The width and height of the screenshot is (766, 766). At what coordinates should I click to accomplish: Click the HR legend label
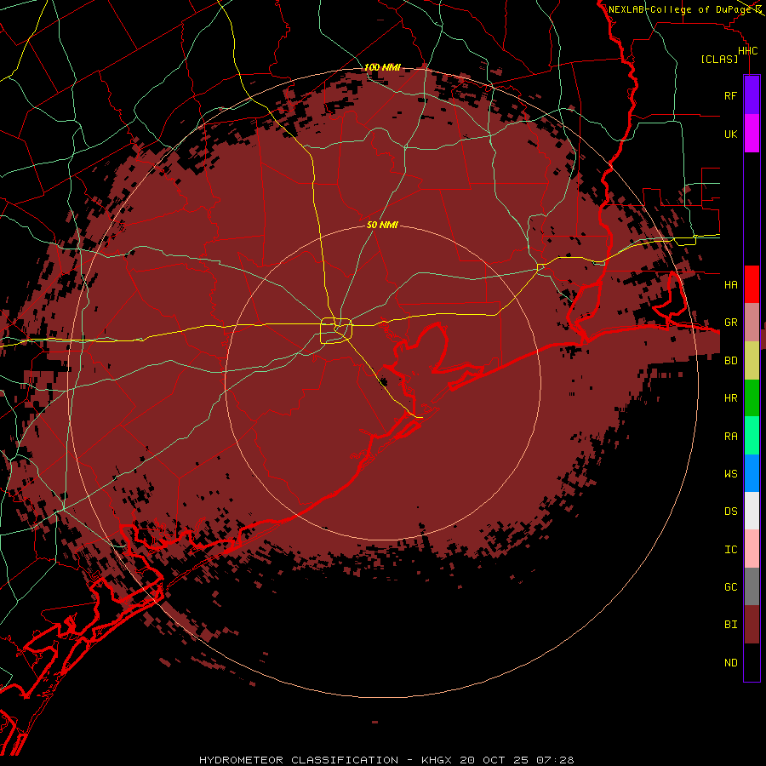[730, 398]
